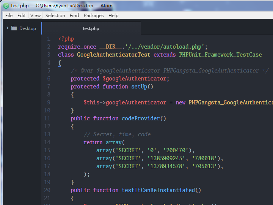Open the Help menu
The image size is (273, 205).
pyautogui.click(x=113, y=16)
